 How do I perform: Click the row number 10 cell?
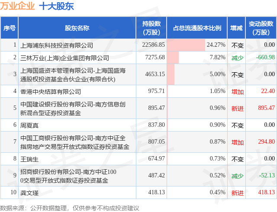click(x=10, y=193)
